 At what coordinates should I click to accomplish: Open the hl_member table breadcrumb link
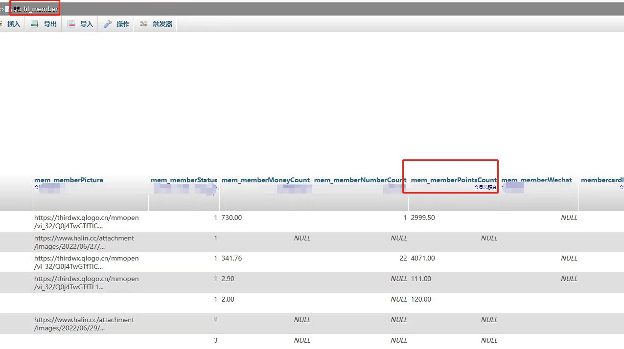point(40,9)
